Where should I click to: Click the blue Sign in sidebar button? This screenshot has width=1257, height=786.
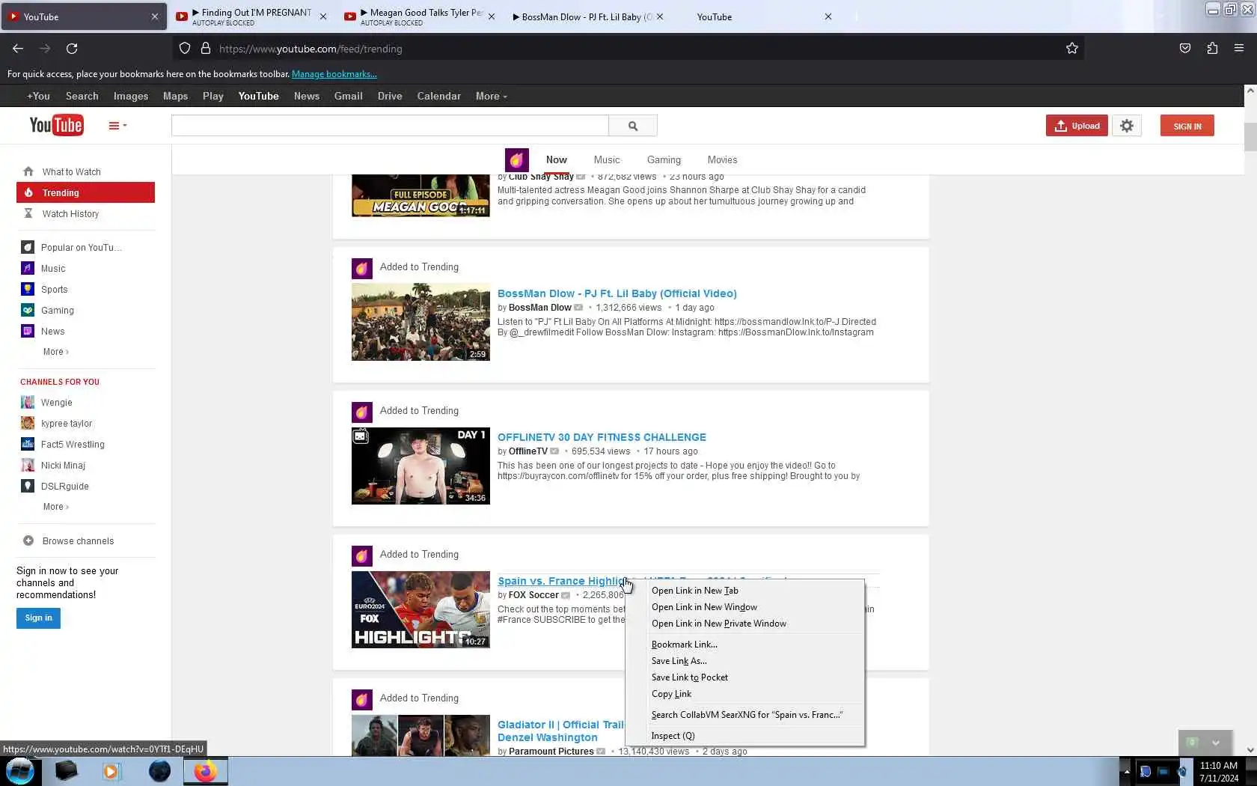(x=38, y=618)
